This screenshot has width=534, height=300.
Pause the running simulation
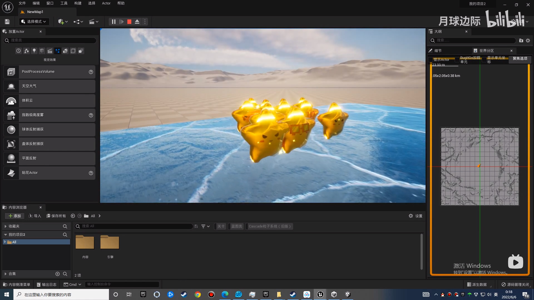pos(113,22)
